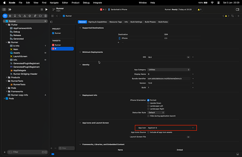The image size is (242, 157).
Task: Open the issue navigator warning icon
Action: click(x=25, y=16)
